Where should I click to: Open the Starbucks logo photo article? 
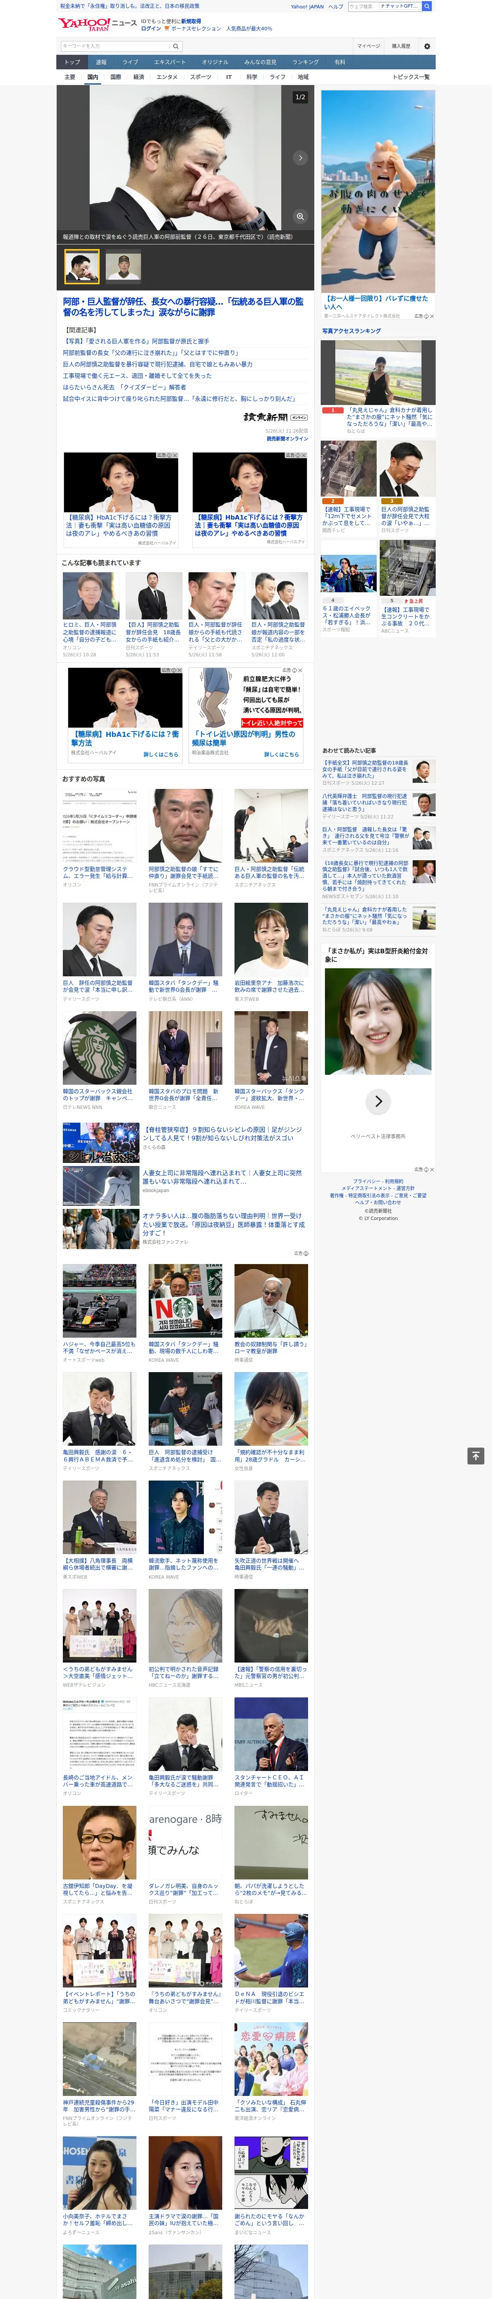(x=99, y=1048)
